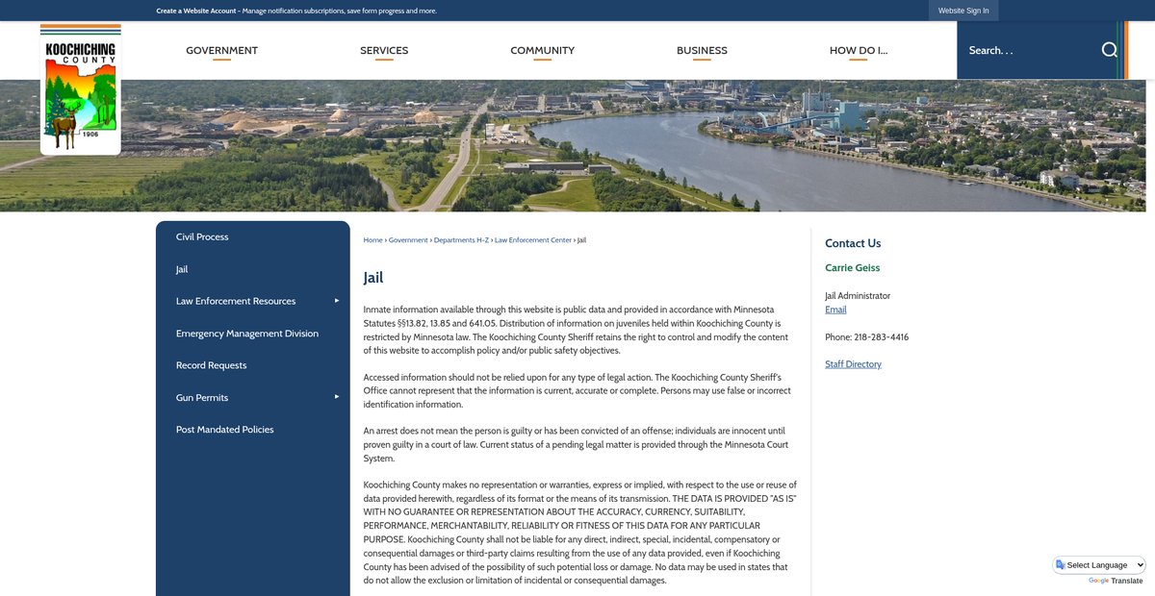Viewport: 1155px width, 596px height.
Task: Expand Law Enforcement Resources submenu arrow
Action: 336,301
